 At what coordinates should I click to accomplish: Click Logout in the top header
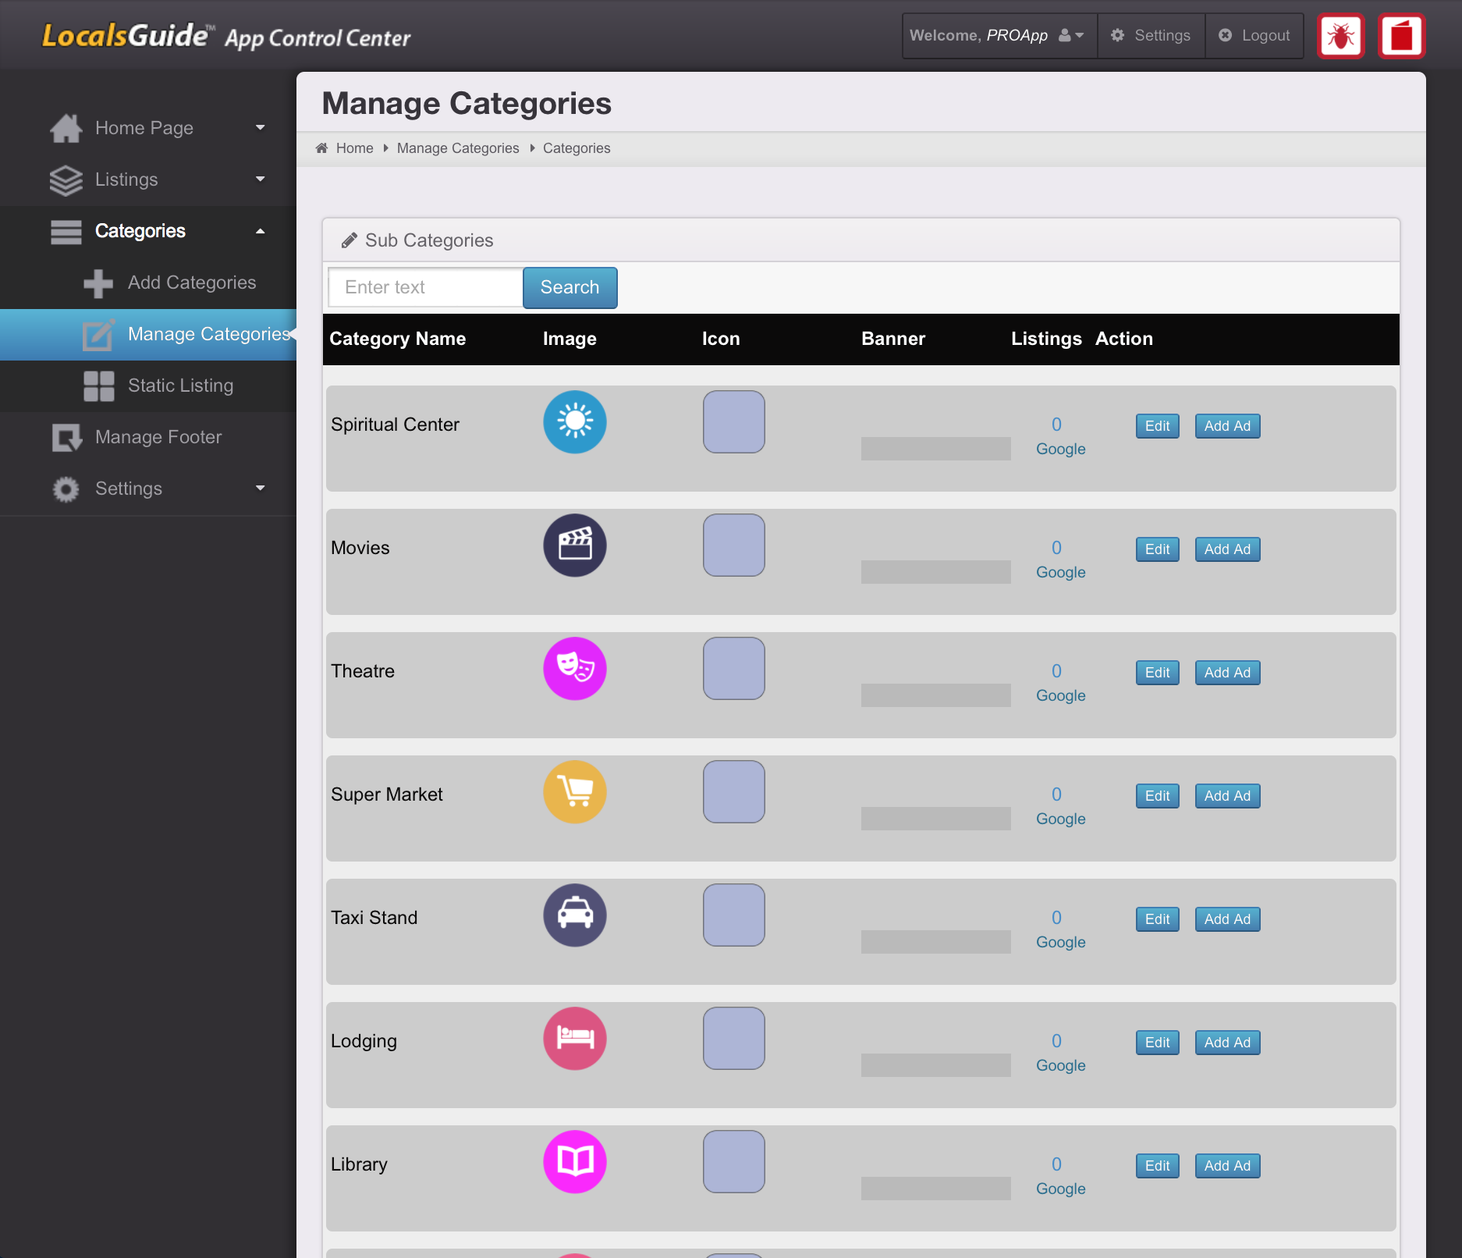(1254, 36)
